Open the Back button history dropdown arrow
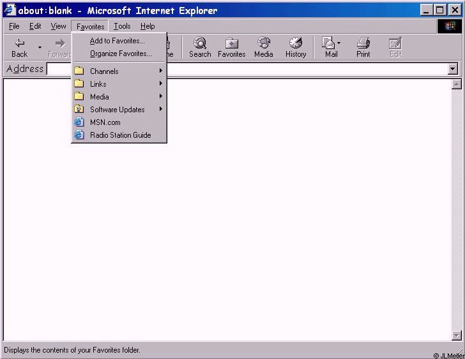This screenshot has height=359, width=465. 40,47
